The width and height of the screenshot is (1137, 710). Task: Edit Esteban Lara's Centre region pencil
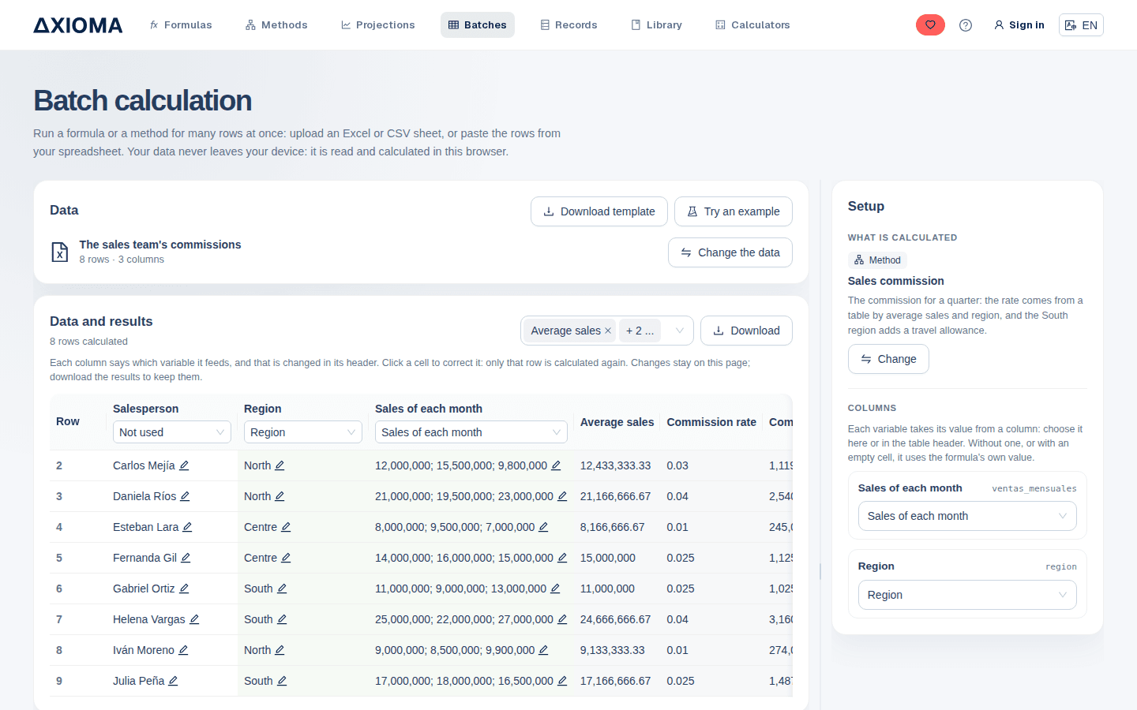[x=286, y=527]
